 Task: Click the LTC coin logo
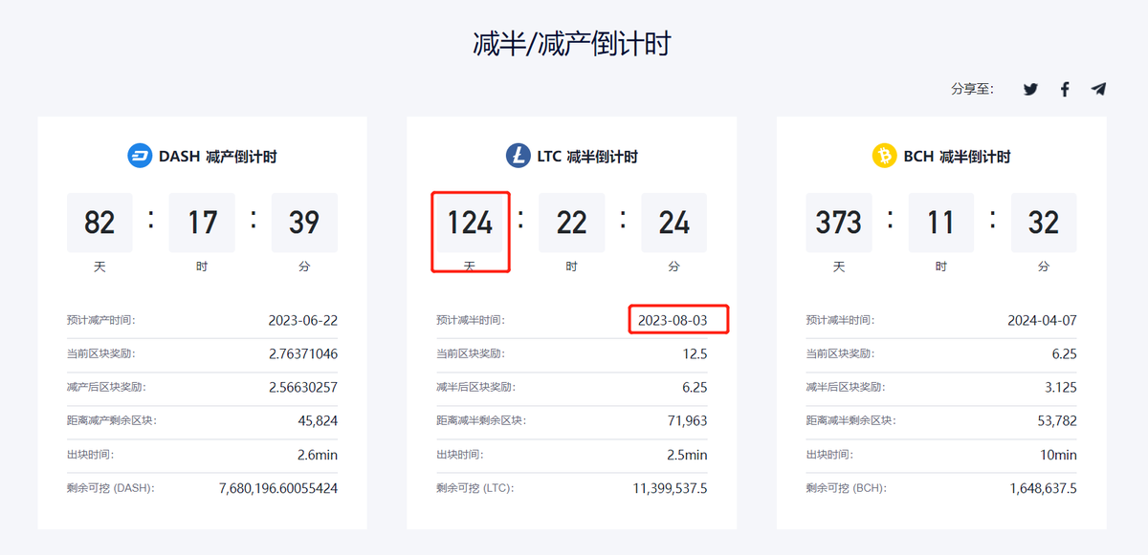point(519,156)
